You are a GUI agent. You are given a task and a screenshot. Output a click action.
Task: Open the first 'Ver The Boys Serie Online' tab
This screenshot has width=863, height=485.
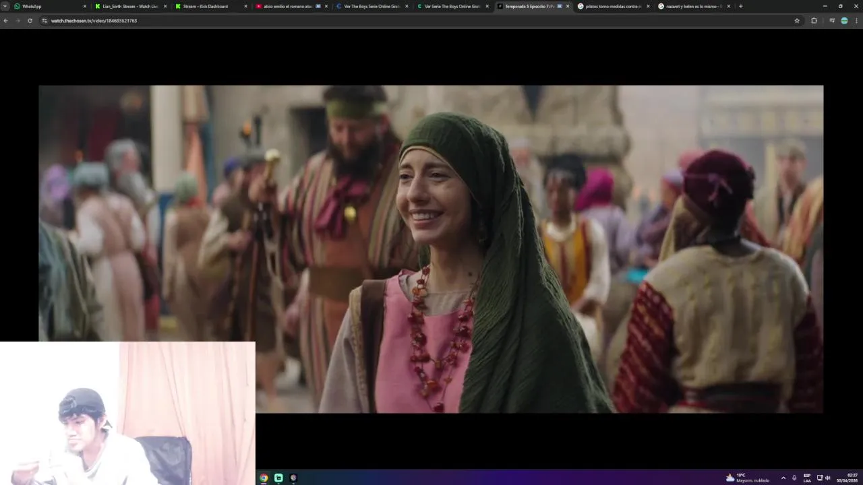(x=372, y=6)
